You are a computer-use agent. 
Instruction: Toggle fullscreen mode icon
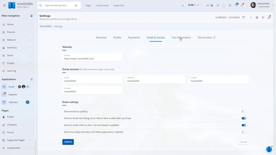click(224, 5)
